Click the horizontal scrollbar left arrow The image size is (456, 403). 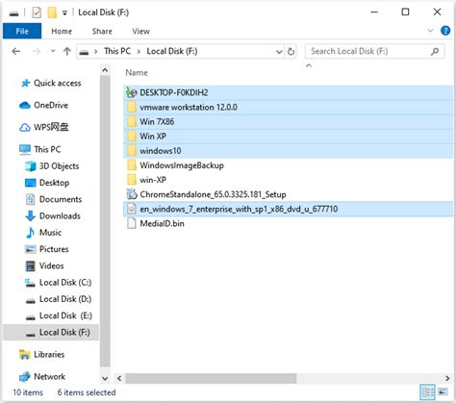(119, 378)
